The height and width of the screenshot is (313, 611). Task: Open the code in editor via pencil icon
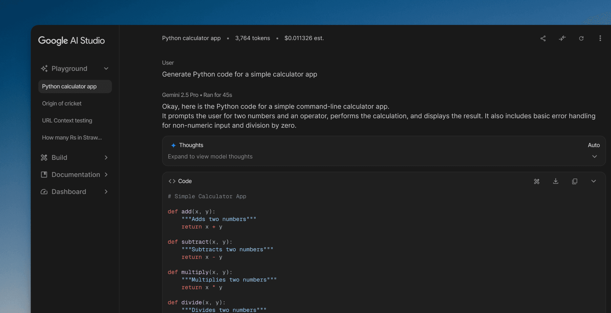(x=537, y=181)
